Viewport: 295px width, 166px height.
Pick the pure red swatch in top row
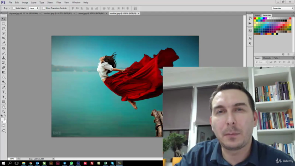tap(255, 18)
